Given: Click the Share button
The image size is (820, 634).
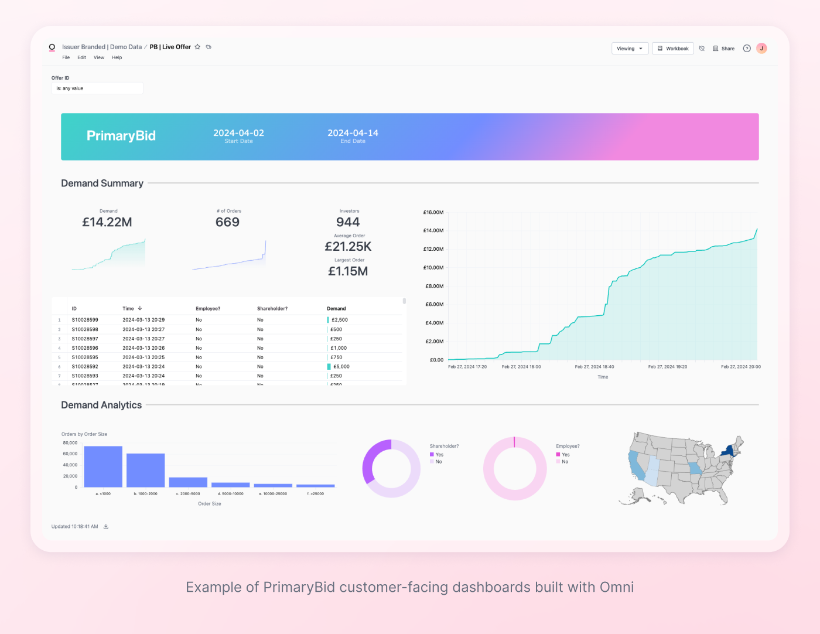Looking at the screenshot, I should [x=724, y=49].
